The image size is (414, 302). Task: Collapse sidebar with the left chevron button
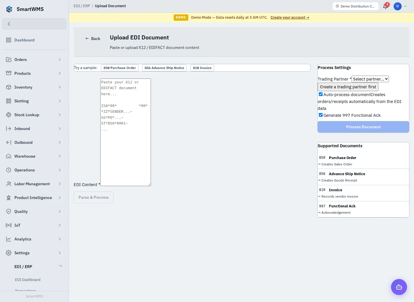pos(34,24)
